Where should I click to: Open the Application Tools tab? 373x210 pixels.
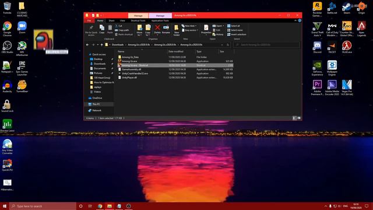pyautogui.click(x=160, y=21)
